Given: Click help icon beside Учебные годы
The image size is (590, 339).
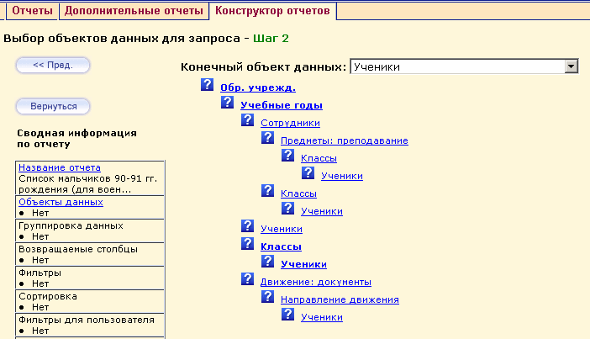Looking at the screenshot, I should [227, 103].
